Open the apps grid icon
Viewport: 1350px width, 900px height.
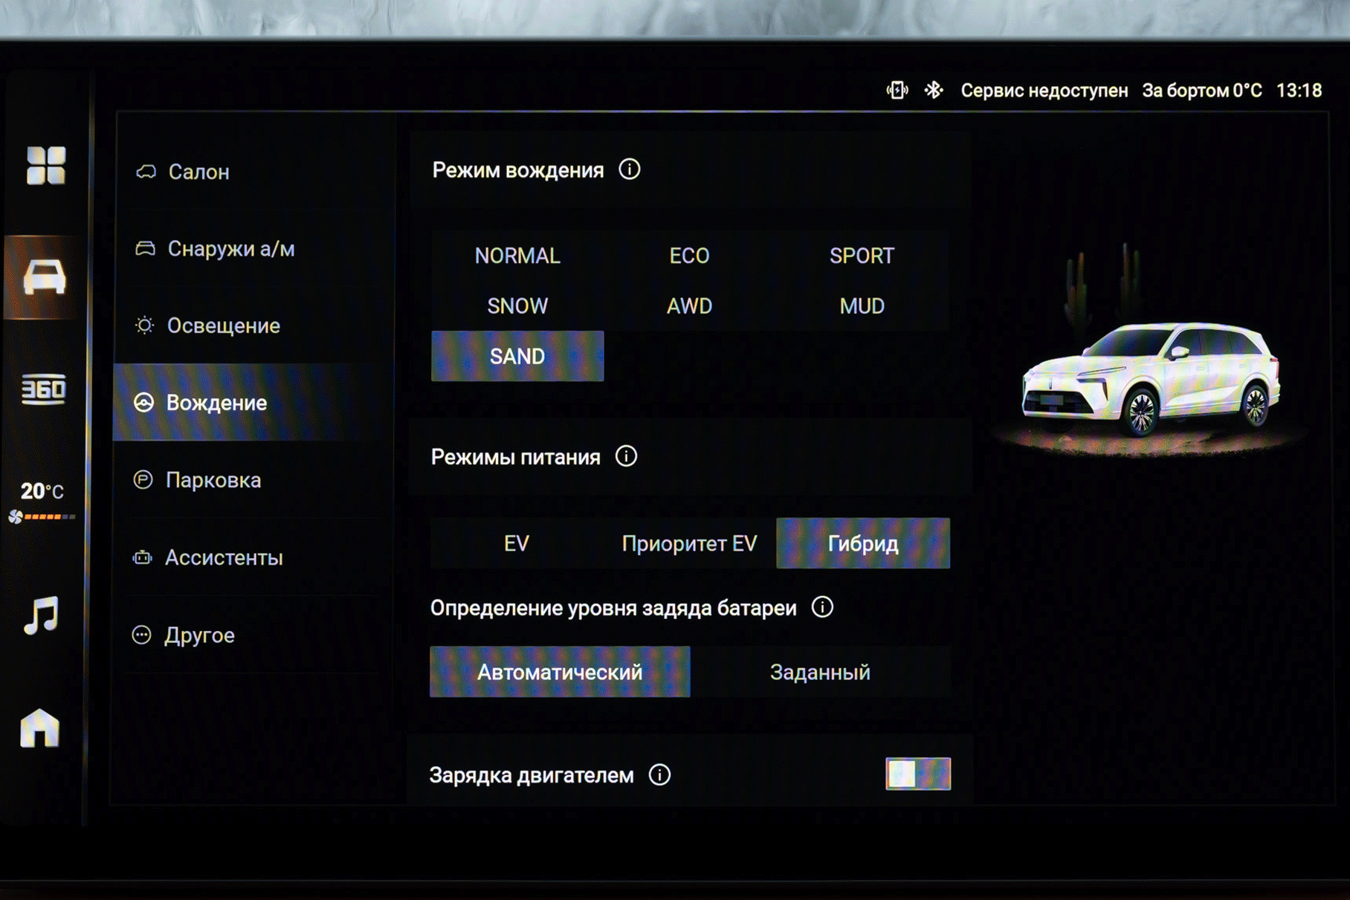(45, 165)
